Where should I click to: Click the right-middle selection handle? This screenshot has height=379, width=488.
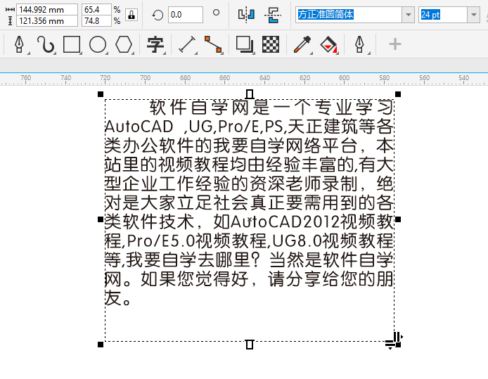click(x=398, y=219)
